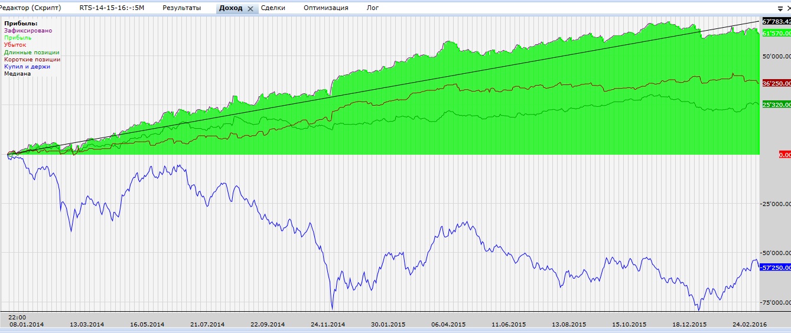
Task: Pick the Длинные позиции legend label
Action: click(31, 52)
